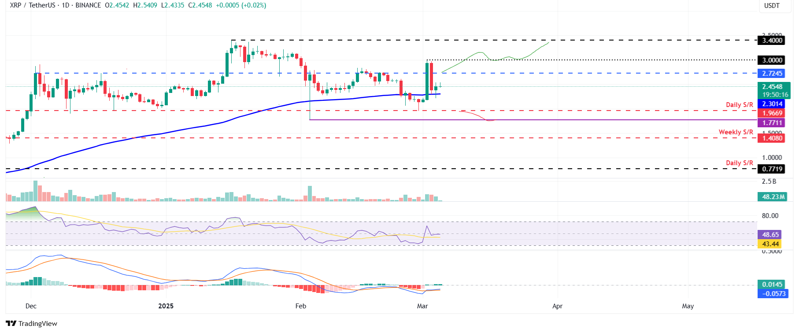
Task: Click the low price value L2.4335
Action: (173, 5)
